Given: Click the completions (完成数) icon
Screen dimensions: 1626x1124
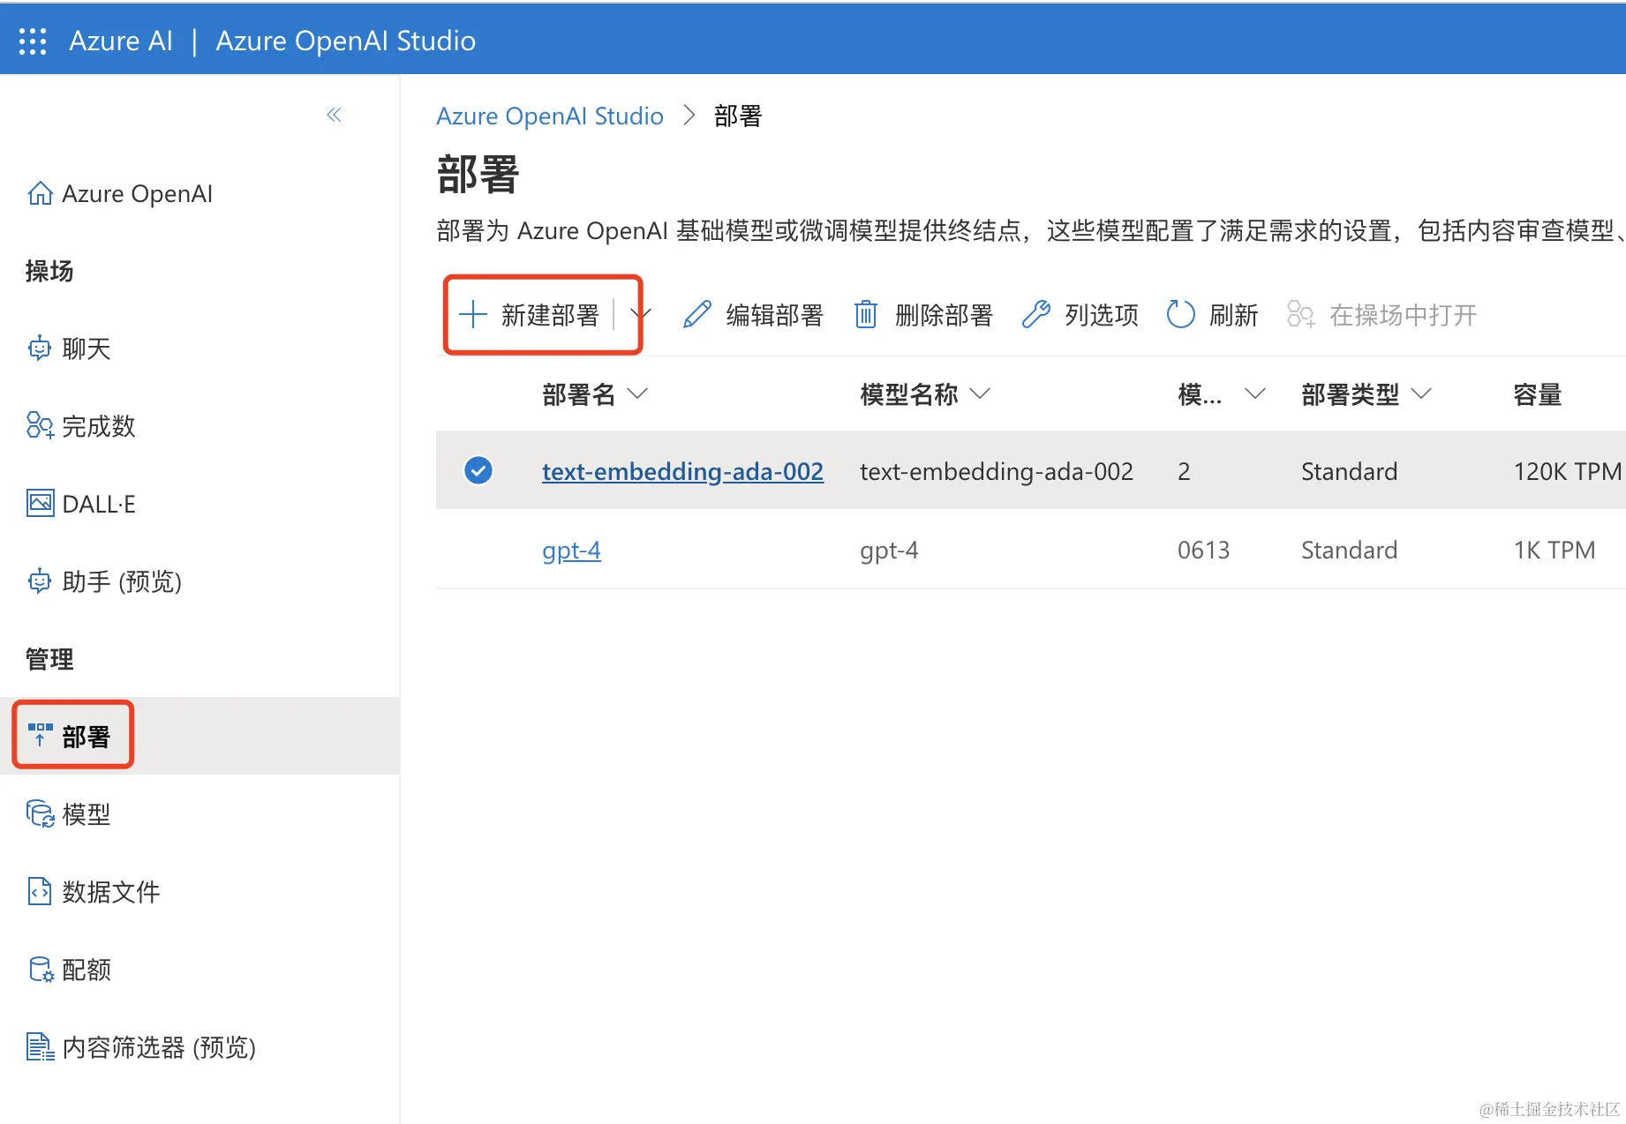Looking at the screenshot, I should point(40,426).
